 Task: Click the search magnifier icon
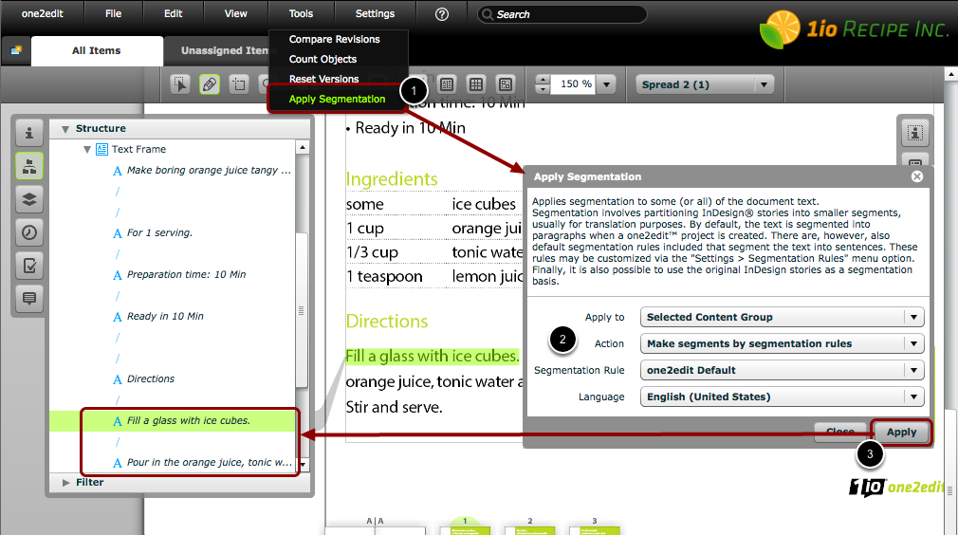click(488, 14)
